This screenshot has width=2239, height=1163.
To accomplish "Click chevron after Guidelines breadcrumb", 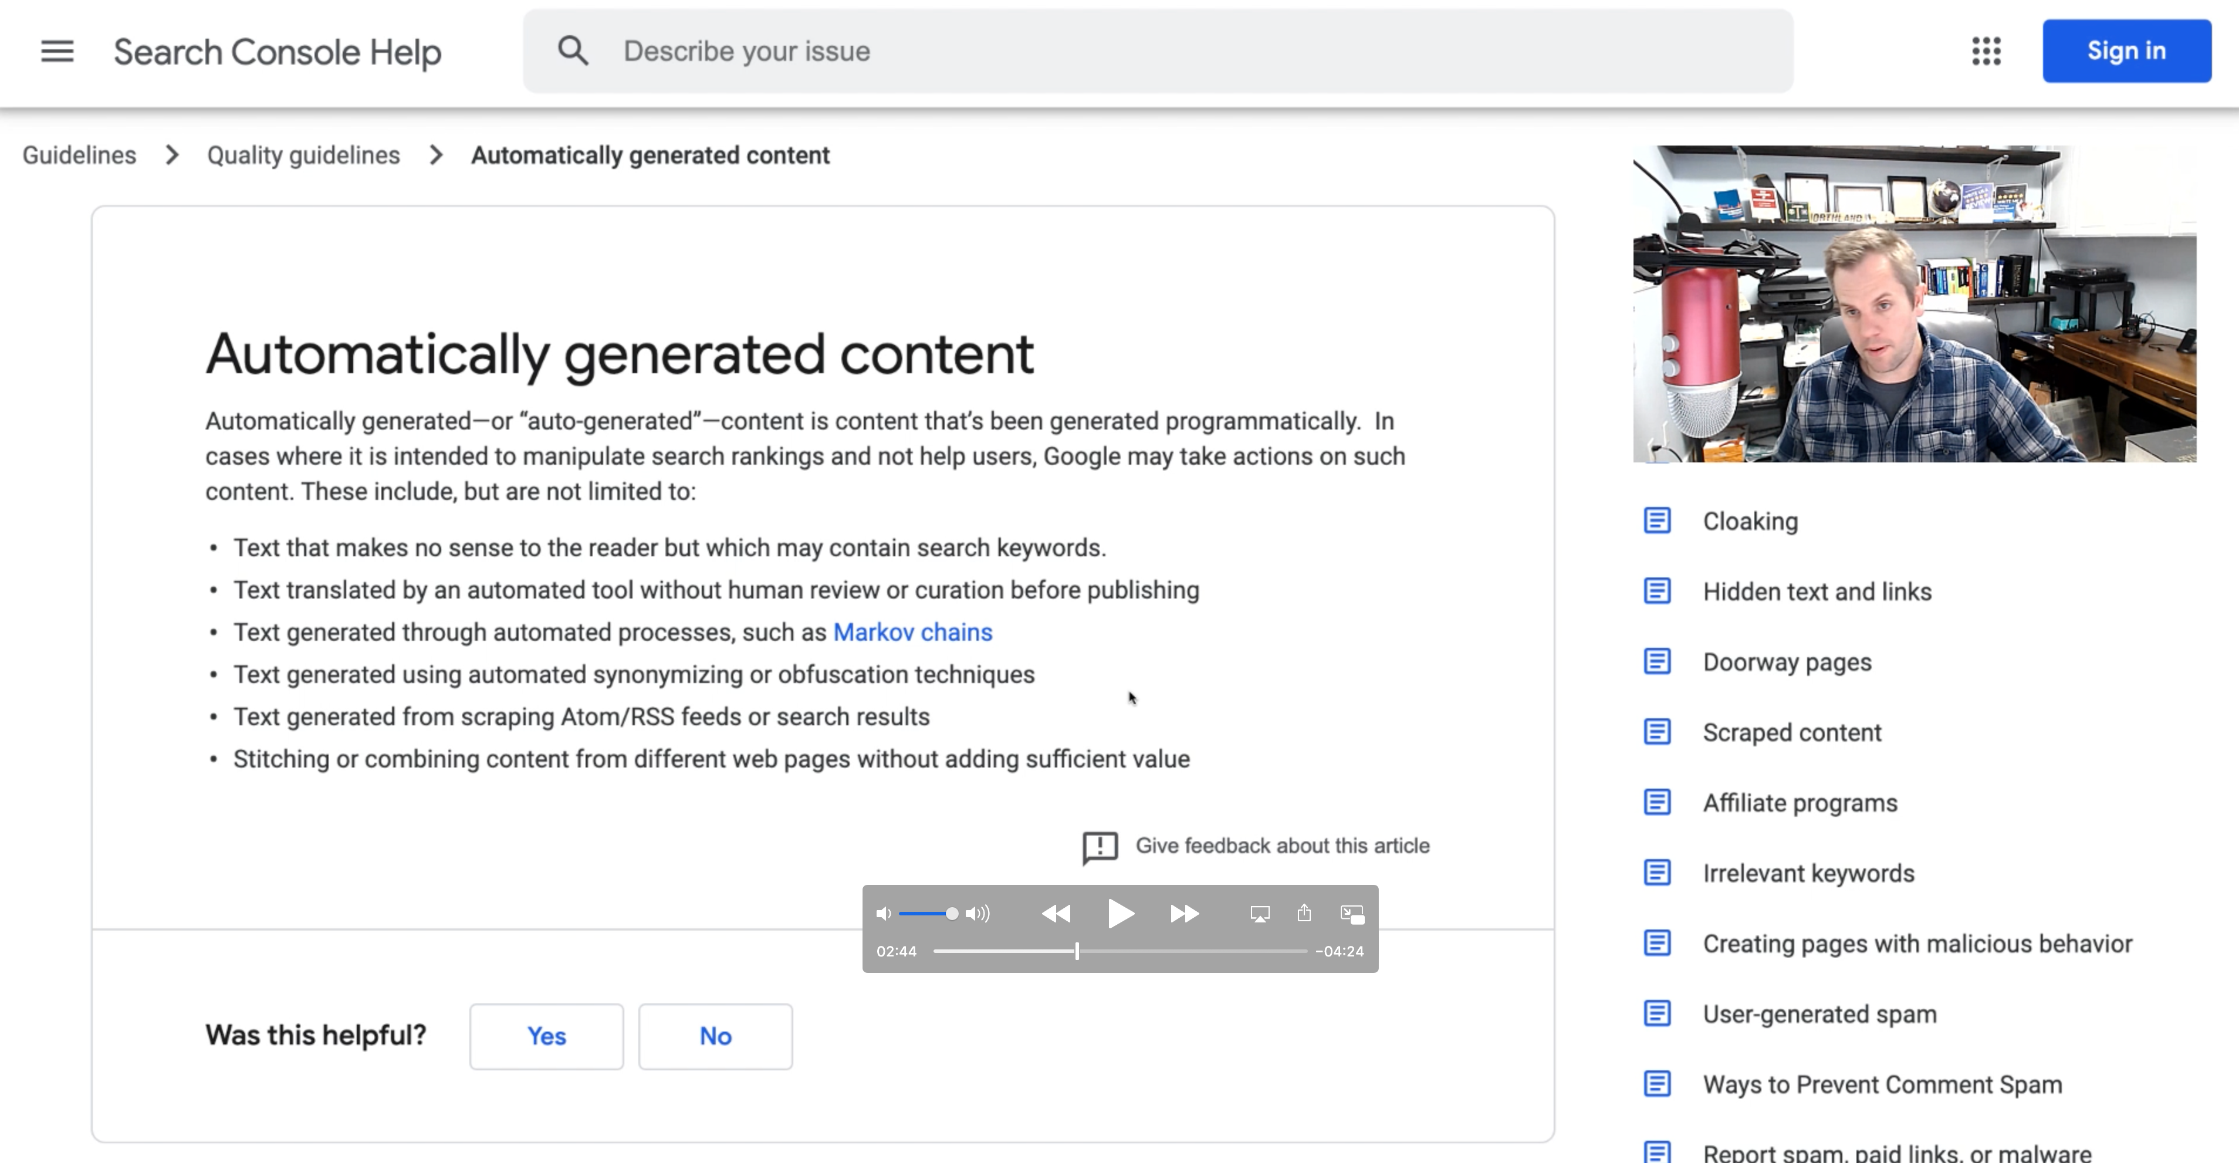I will pos(172,155).
